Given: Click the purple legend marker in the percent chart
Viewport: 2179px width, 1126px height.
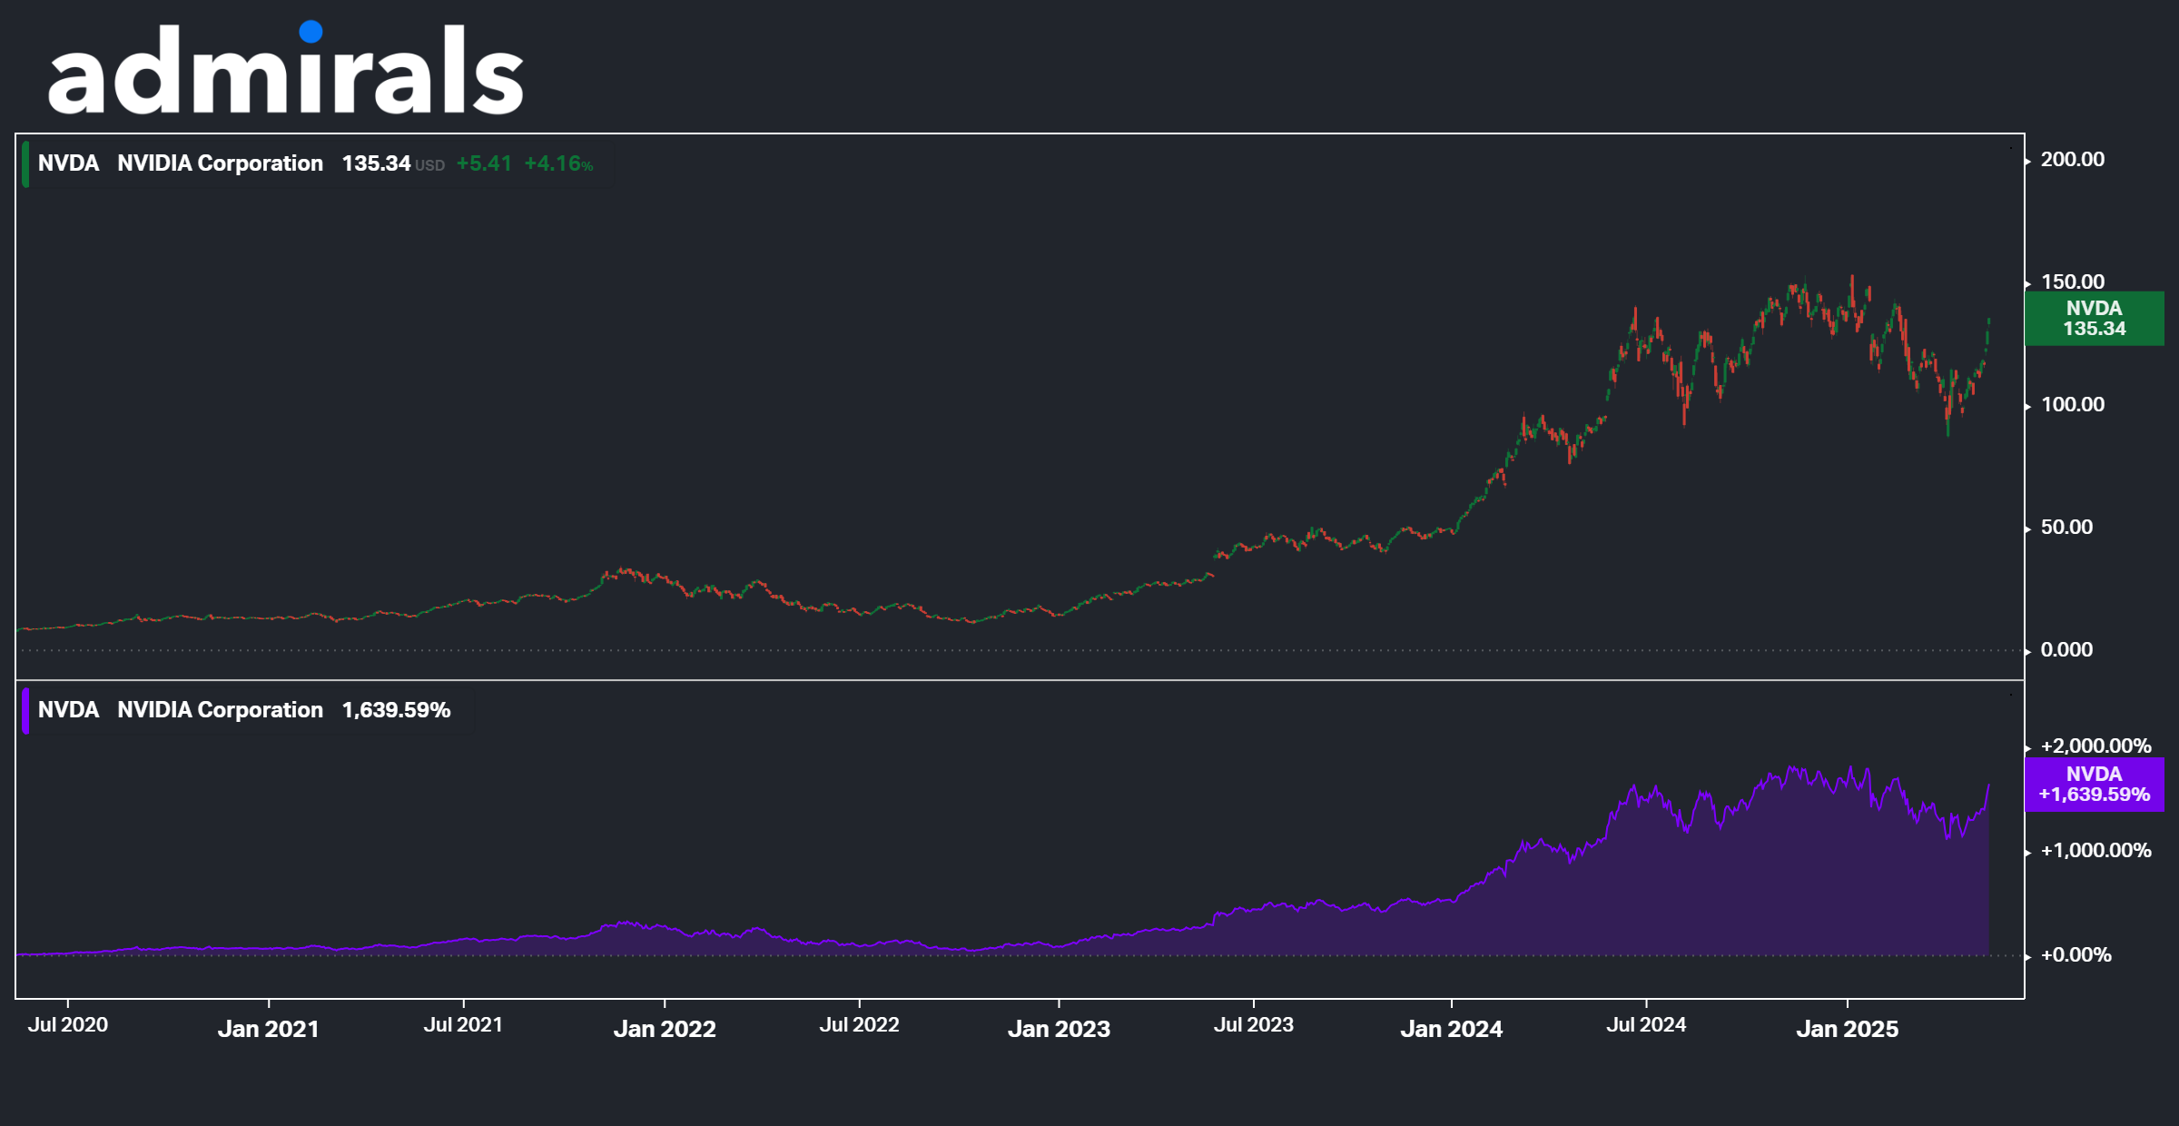Looking at the screenshot, I should (x=25, y=711).
